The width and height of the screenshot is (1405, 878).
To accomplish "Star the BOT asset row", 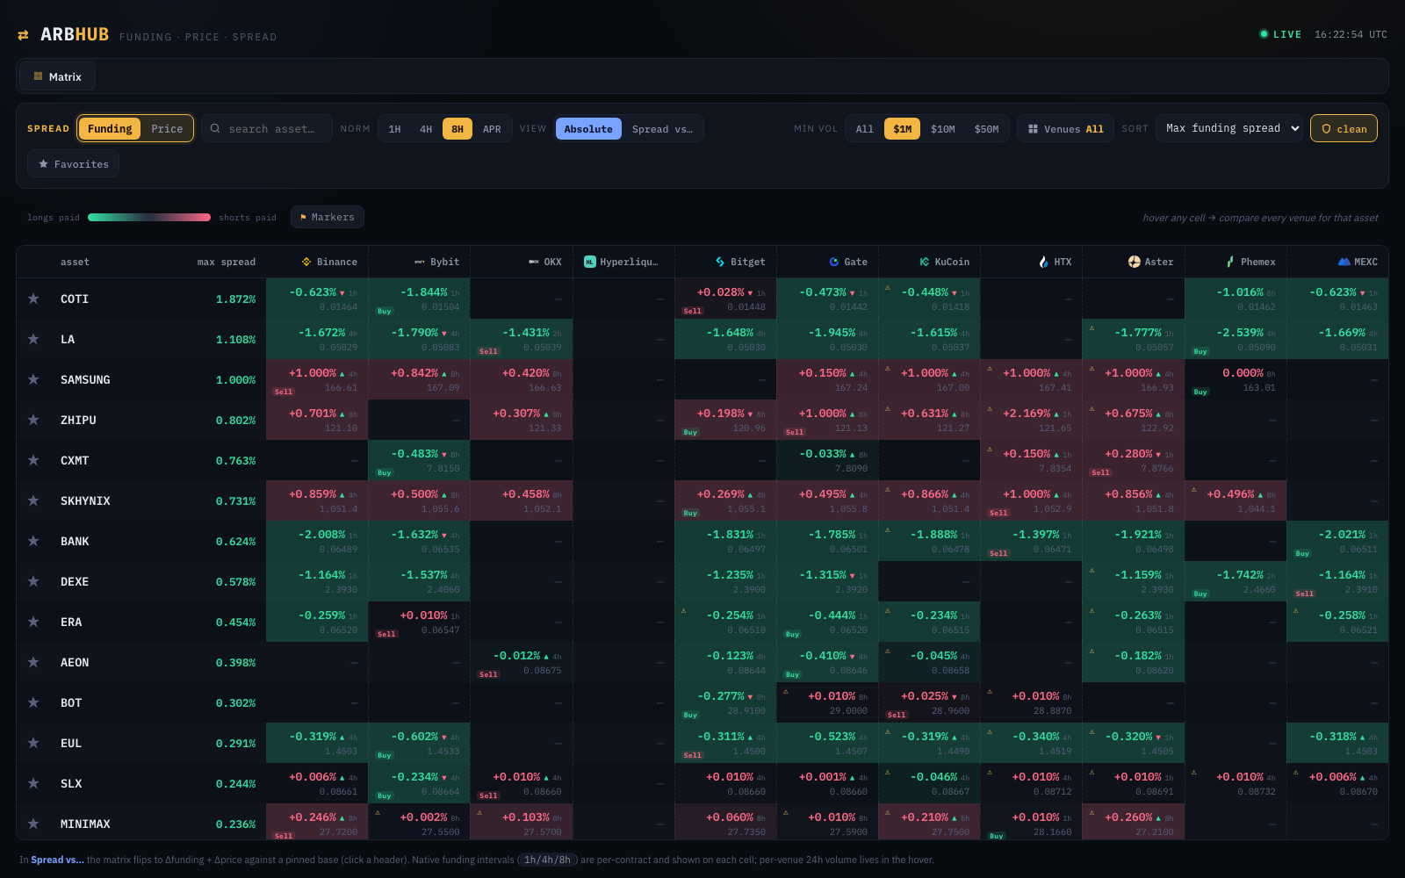I will point(33,702).
